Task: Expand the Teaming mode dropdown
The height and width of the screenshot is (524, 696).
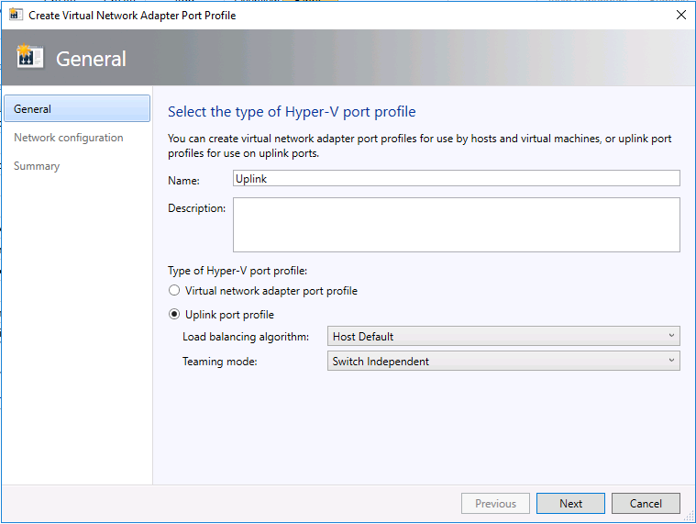Action: [503, 362]
